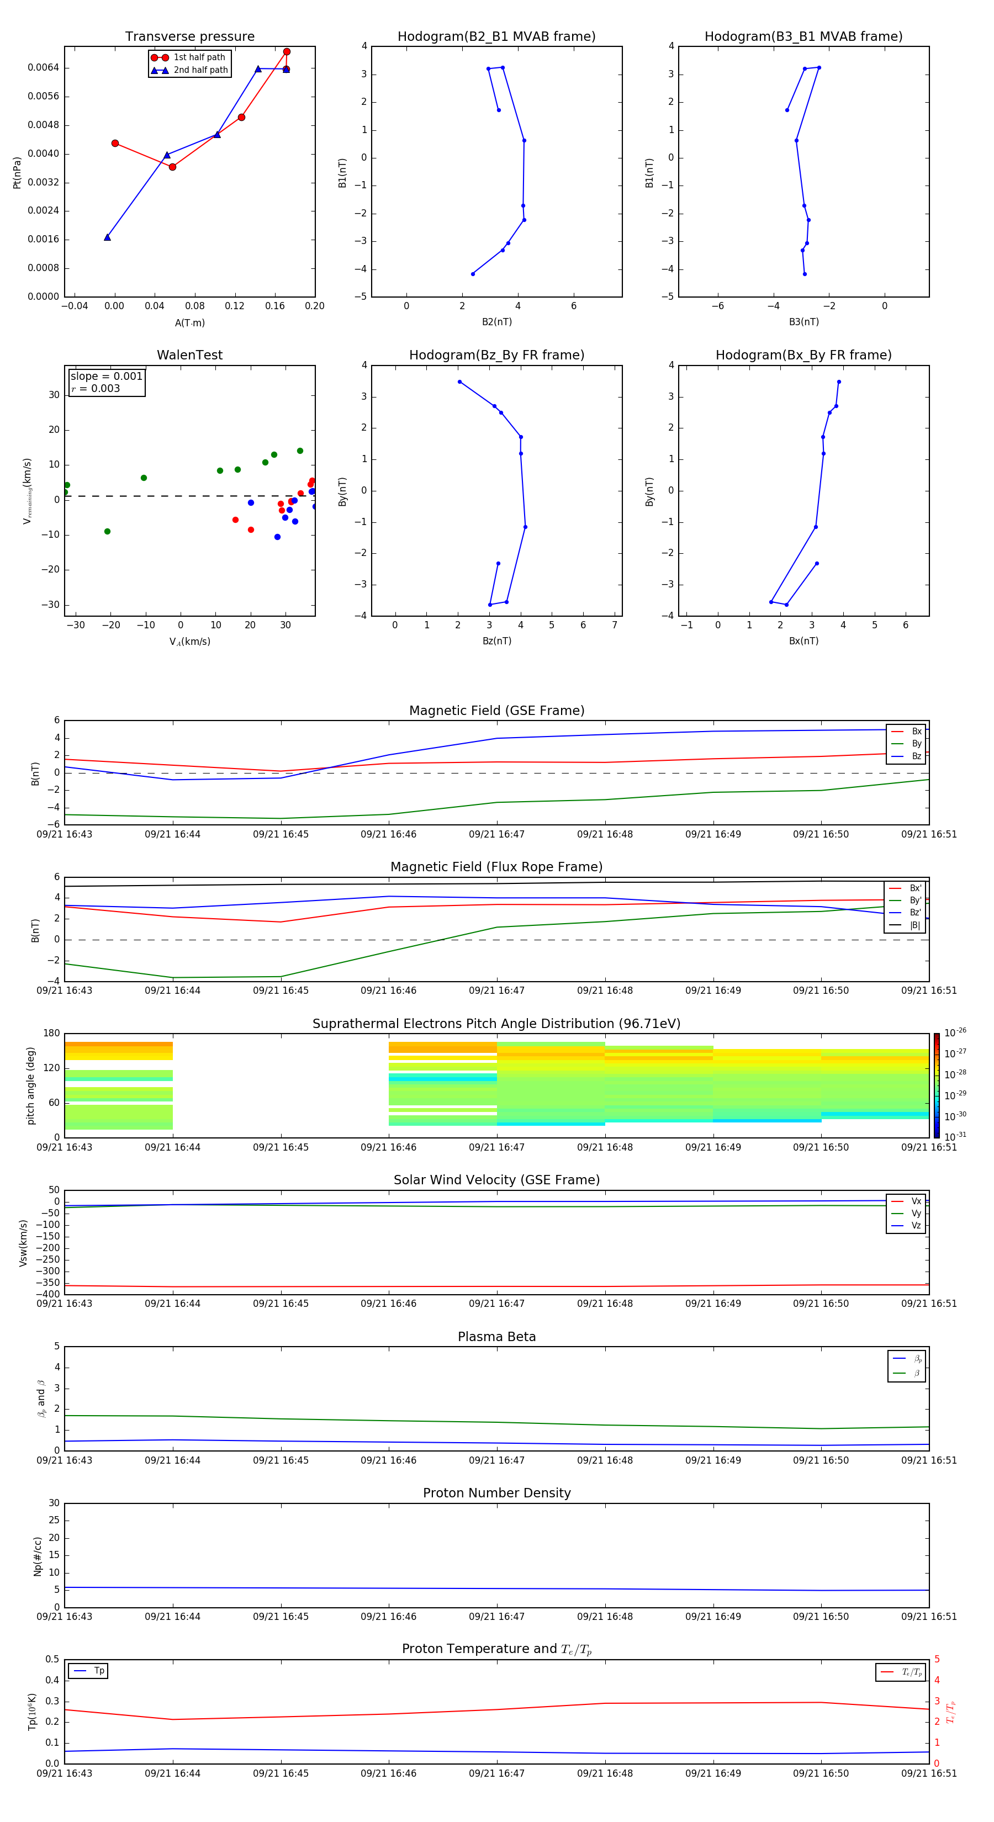Click the lowest blue triangle in Transverse pressure
The width and height of the screenshot is (994, 1822).
click(108, 237)
